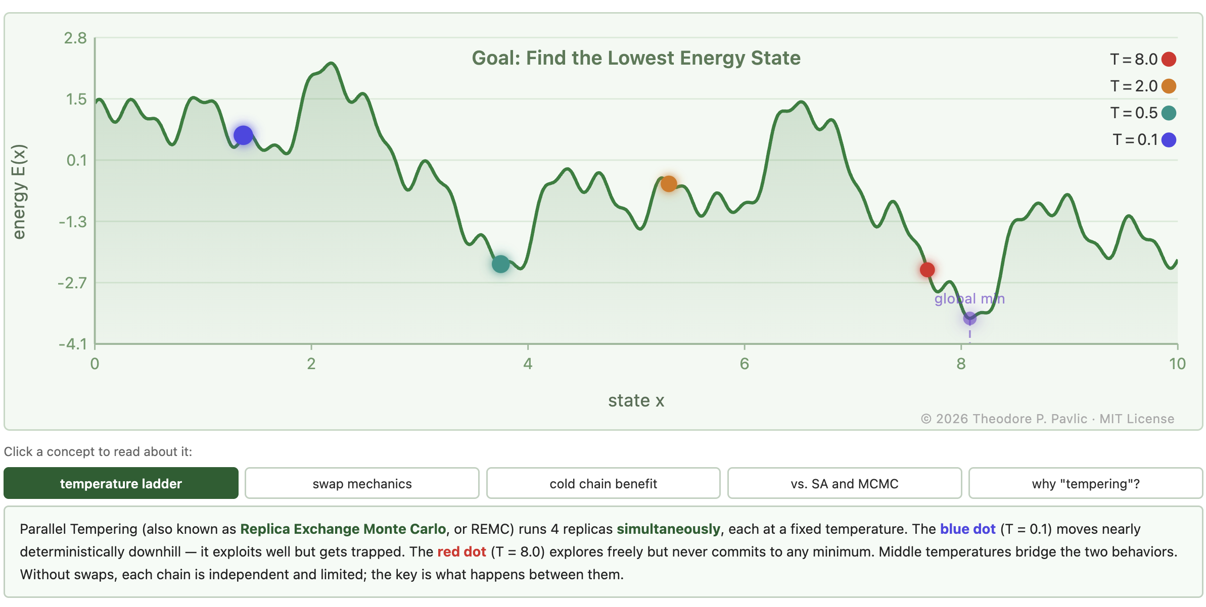Click the teal T = 0.5 legend swatch
This screenshot has height=607, width=1206.
[x=1169, y=113]
